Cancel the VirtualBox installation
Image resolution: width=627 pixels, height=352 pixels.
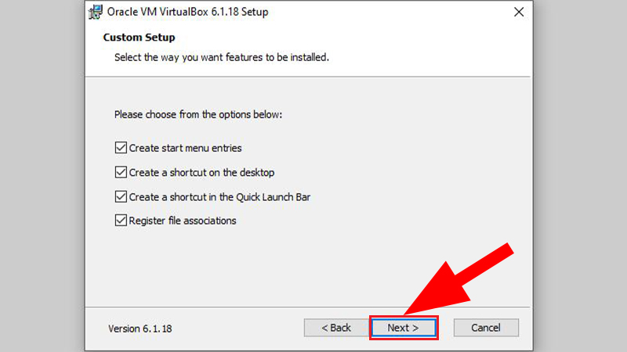pos(486,328)
